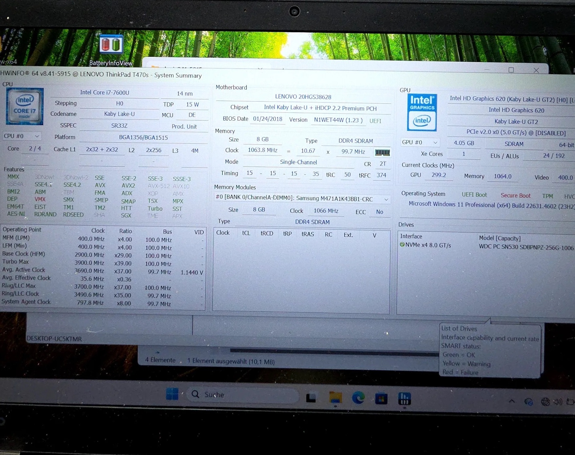Open File Explorer from the taskbar
Viewport: 575px width, 455px height.
335,398
